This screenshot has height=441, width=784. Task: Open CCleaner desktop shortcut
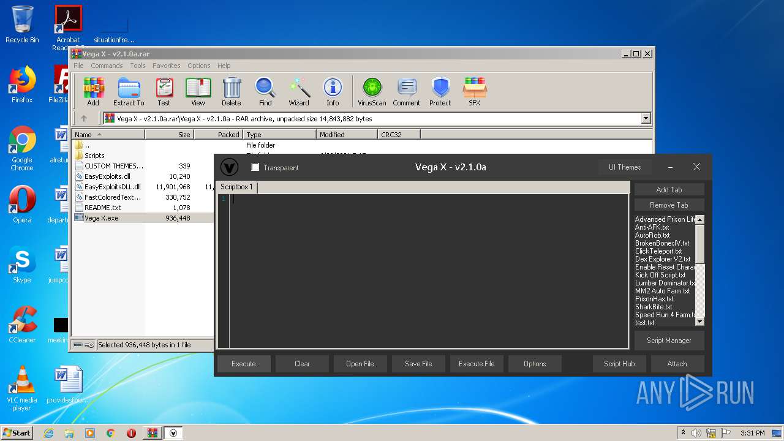22,324
